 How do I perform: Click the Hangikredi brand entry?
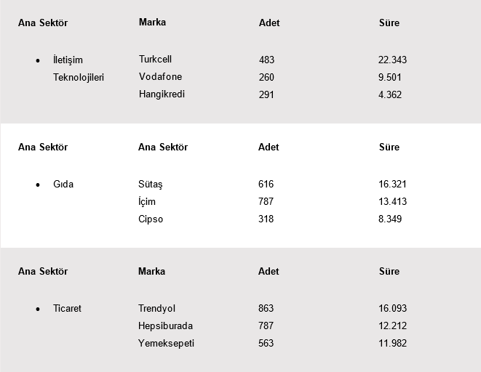point(162,94)
